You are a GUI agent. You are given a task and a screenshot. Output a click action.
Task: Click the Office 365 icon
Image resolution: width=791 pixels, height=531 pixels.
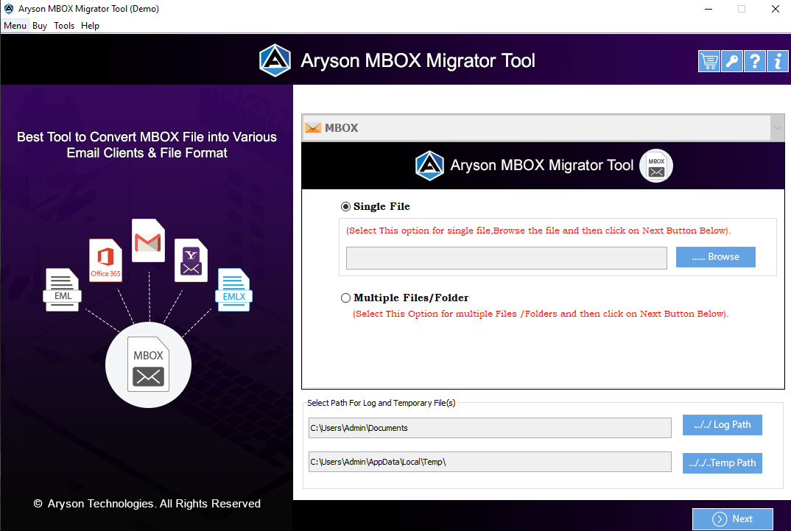coord(105,260)
